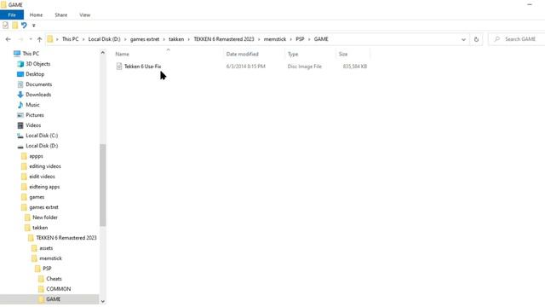Click 'TEKKEN 6 Remastered 2023' breadcrumb
This screenshot has width=545, height=307.
[x=224, y=39]
